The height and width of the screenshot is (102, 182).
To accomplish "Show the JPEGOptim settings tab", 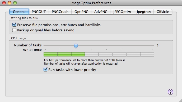I will (122, 12).
